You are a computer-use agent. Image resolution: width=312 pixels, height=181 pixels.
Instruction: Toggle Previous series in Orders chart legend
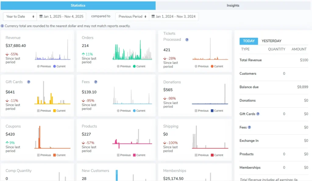pyautogui.click(x=124, y=67)
